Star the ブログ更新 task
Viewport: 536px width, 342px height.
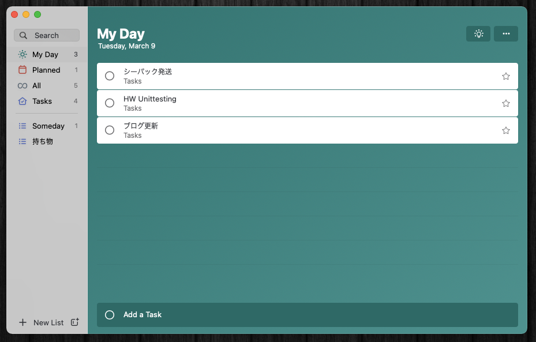coord(506,130)
